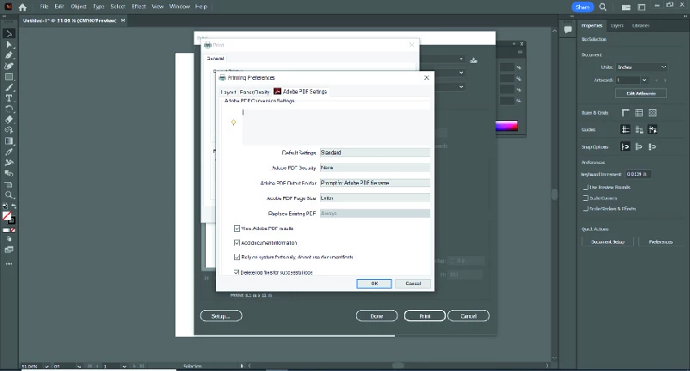Image resolution: width=690 pixels, height=371 pixels.
Task: Select the Gradient tool
Action: (9, 141)
